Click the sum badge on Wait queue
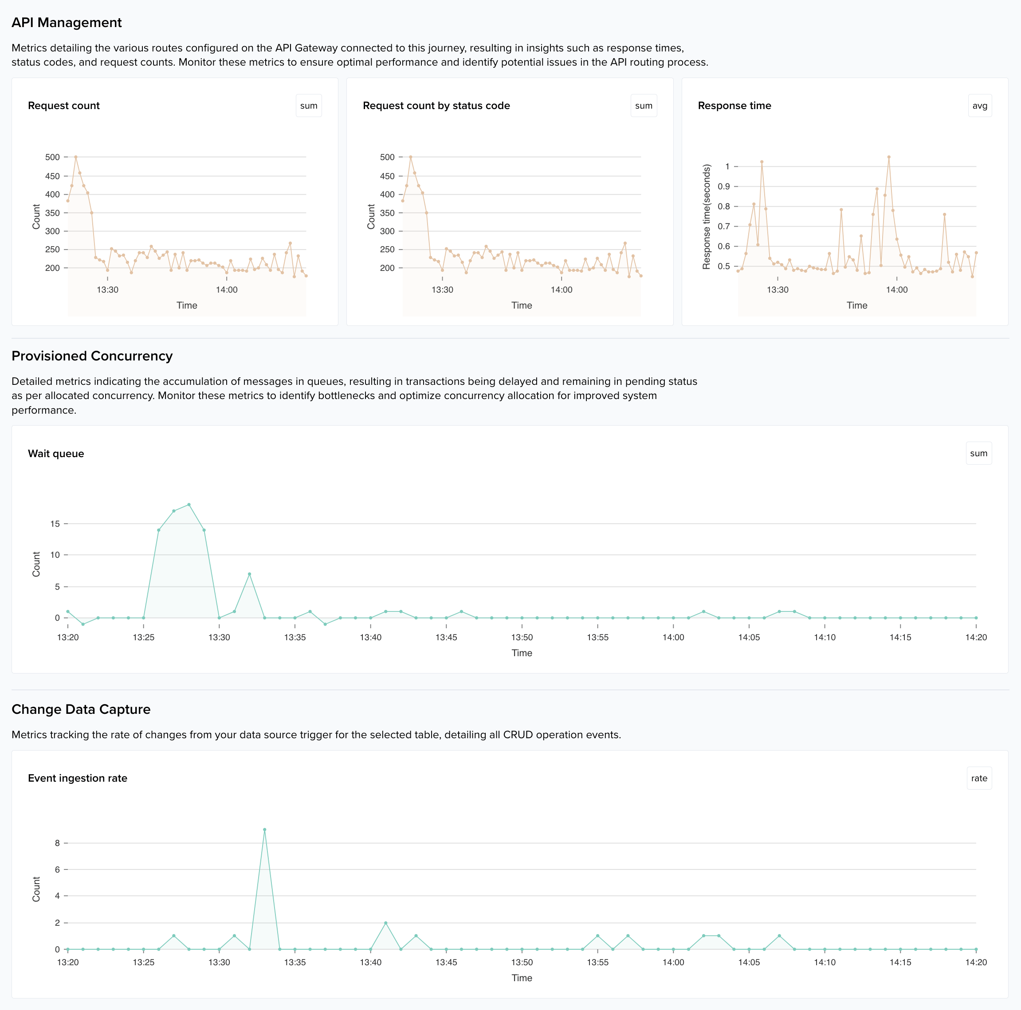Viewport: 1021px width, 1010px height. [978, 453]
